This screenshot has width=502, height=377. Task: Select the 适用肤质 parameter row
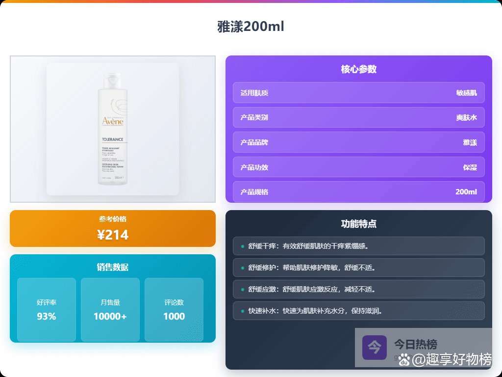358,92
